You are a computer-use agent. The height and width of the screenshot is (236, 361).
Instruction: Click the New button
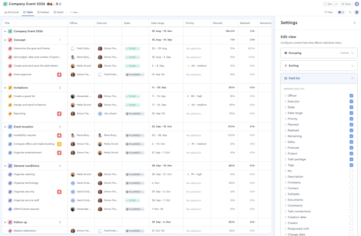click(328, 4)
